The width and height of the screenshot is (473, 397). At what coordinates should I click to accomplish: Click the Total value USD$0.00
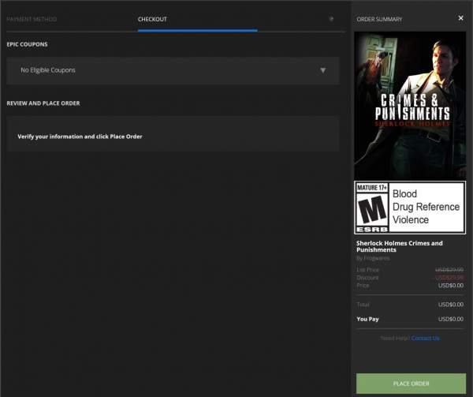[x=451, y=305]
